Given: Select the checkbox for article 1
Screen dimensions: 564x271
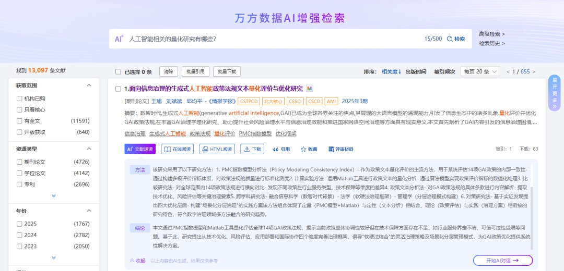Looking at the screenshot, I should point(118,89).
